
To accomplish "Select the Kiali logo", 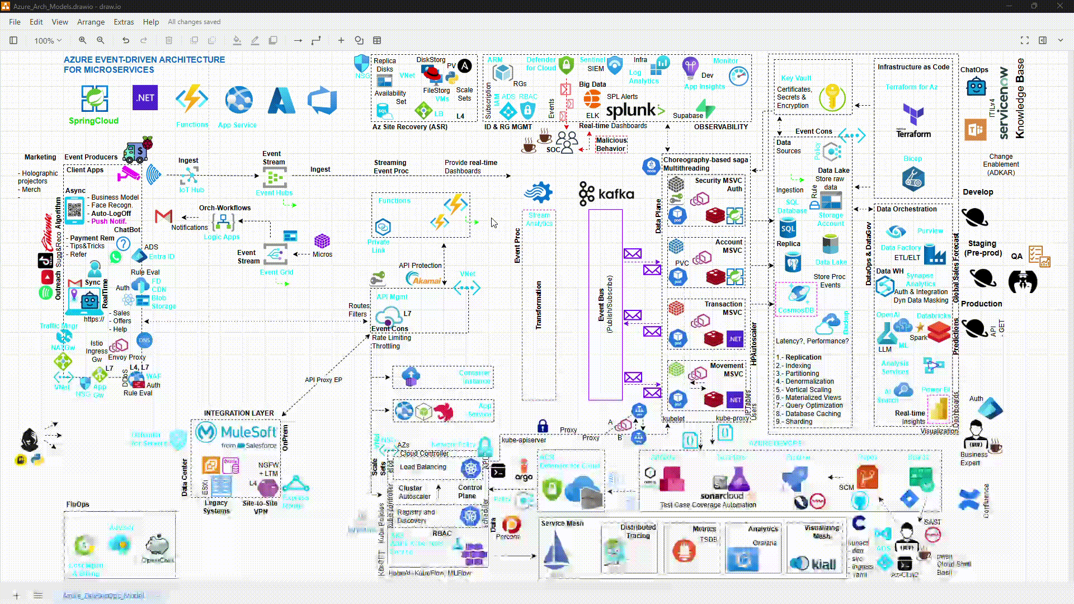I will coord(813,564).
